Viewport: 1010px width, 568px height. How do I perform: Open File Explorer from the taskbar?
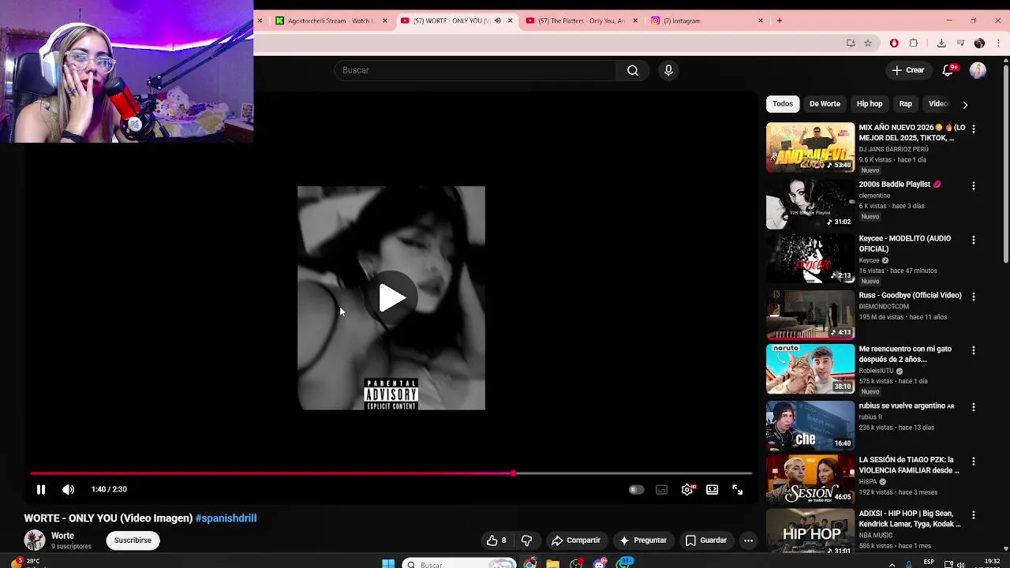pyautogui.click(x=552, y=564)
